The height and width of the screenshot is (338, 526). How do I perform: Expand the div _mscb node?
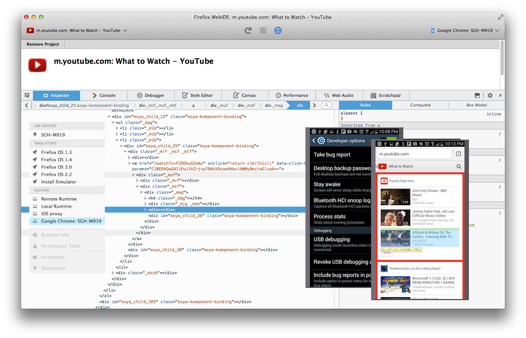[x=113, y=273]
